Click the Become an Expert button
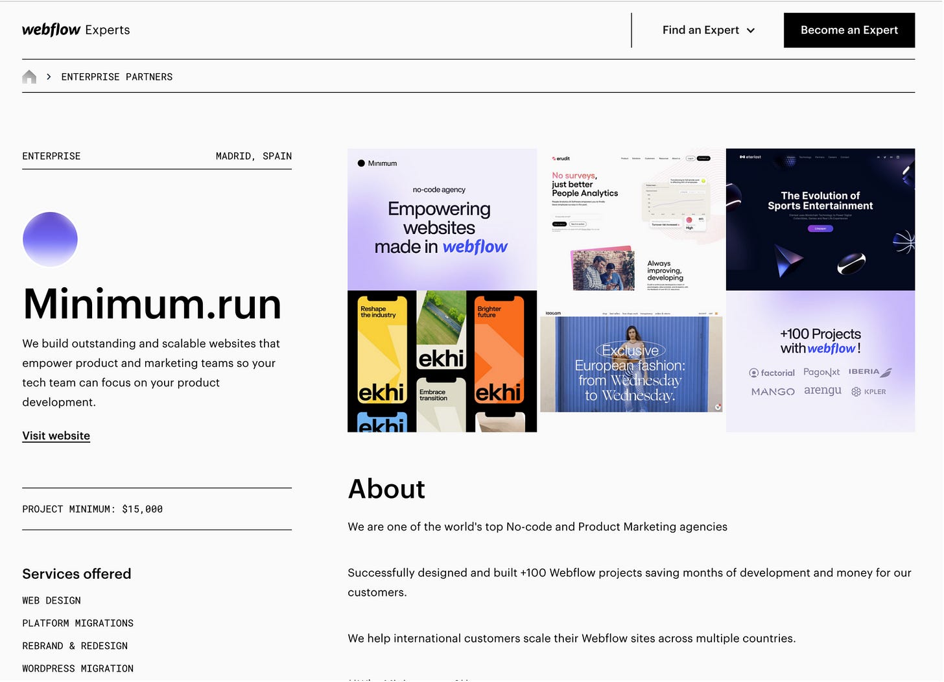 pos(849,30)
